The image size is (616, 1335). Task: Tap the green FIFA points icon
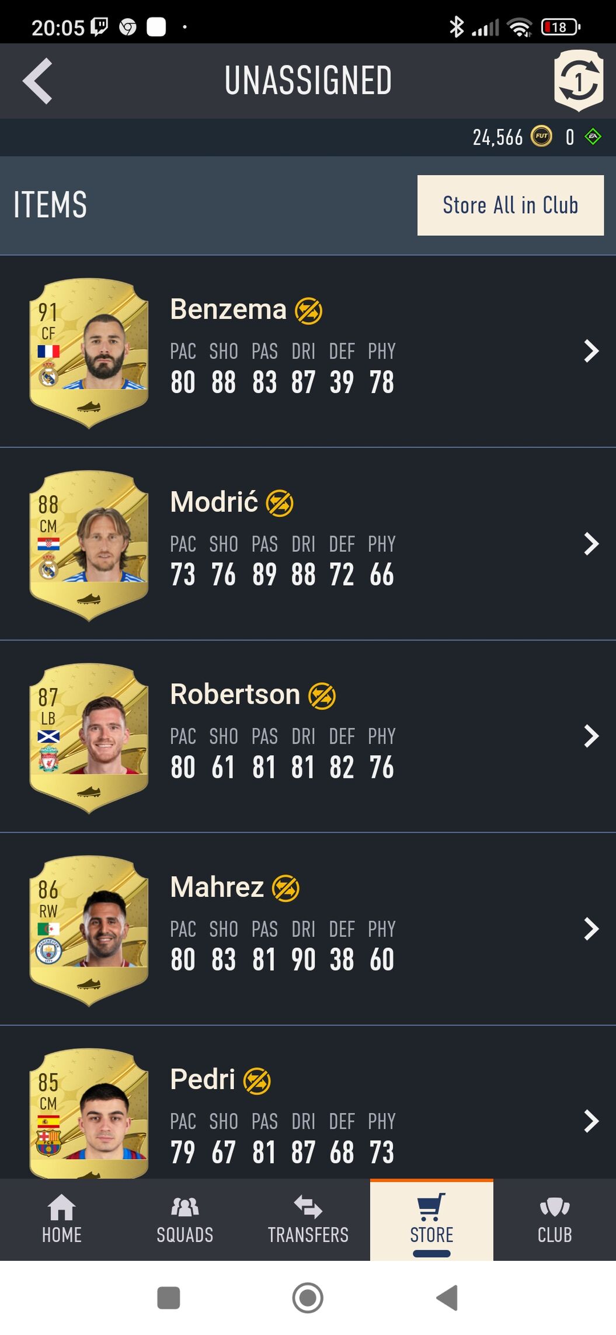click(x=593, y=137)
